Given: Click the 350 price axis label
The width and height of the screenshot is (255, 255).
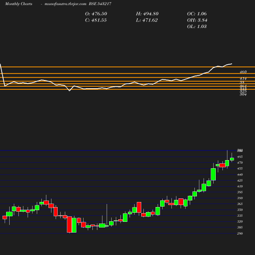Looking at the screenshot, I should tap(240, 210).
